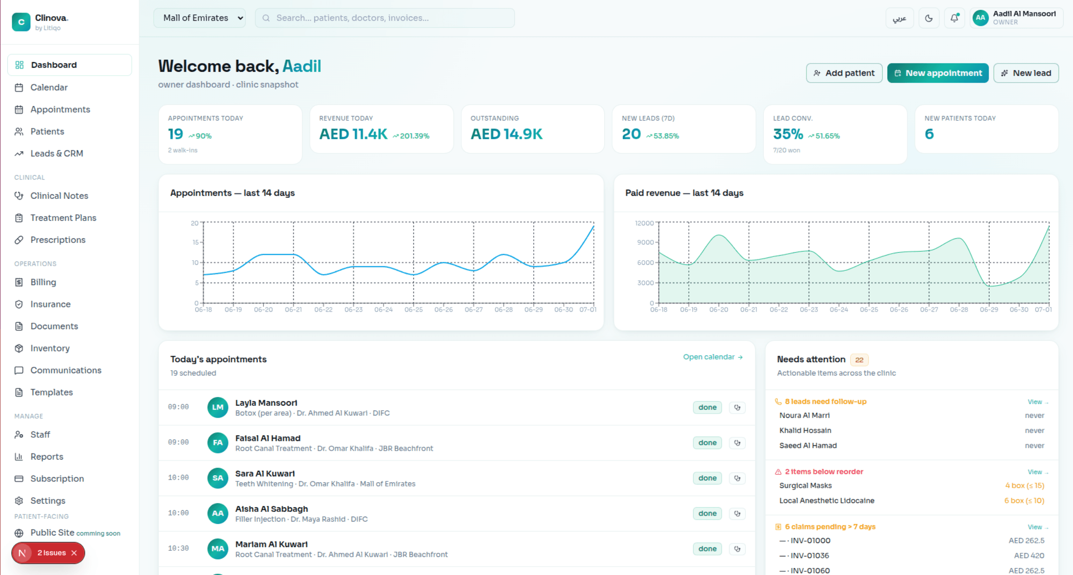
Task: Select lead Khalid Hossain
Action: [911, 430]
